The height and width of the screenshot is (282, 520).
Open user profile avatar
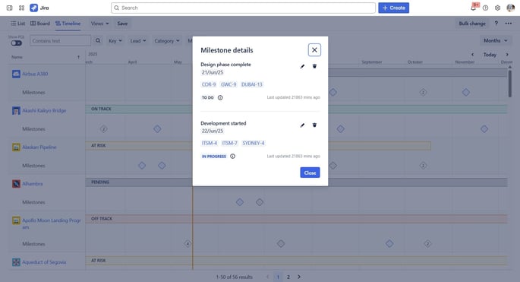(511, 8)
